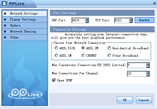Click the Random port button

[x=144, y=20]
